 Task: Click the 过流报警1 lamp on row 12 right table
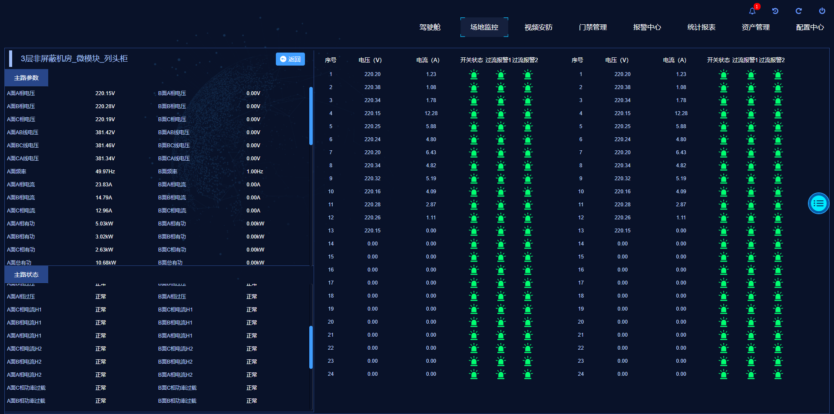(x=751, y=218)
